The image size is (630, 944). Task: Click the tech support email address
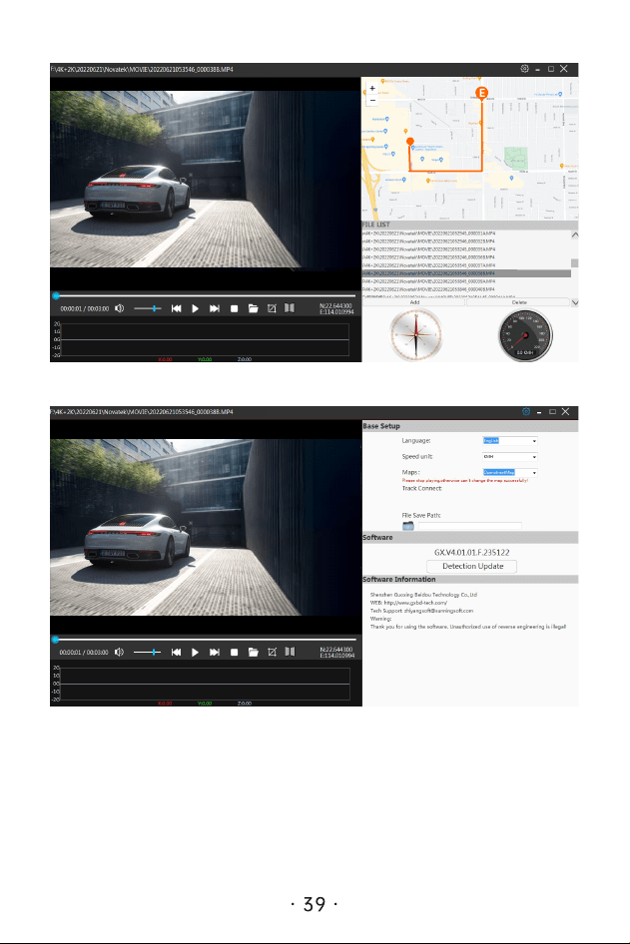tap(438, 611)
